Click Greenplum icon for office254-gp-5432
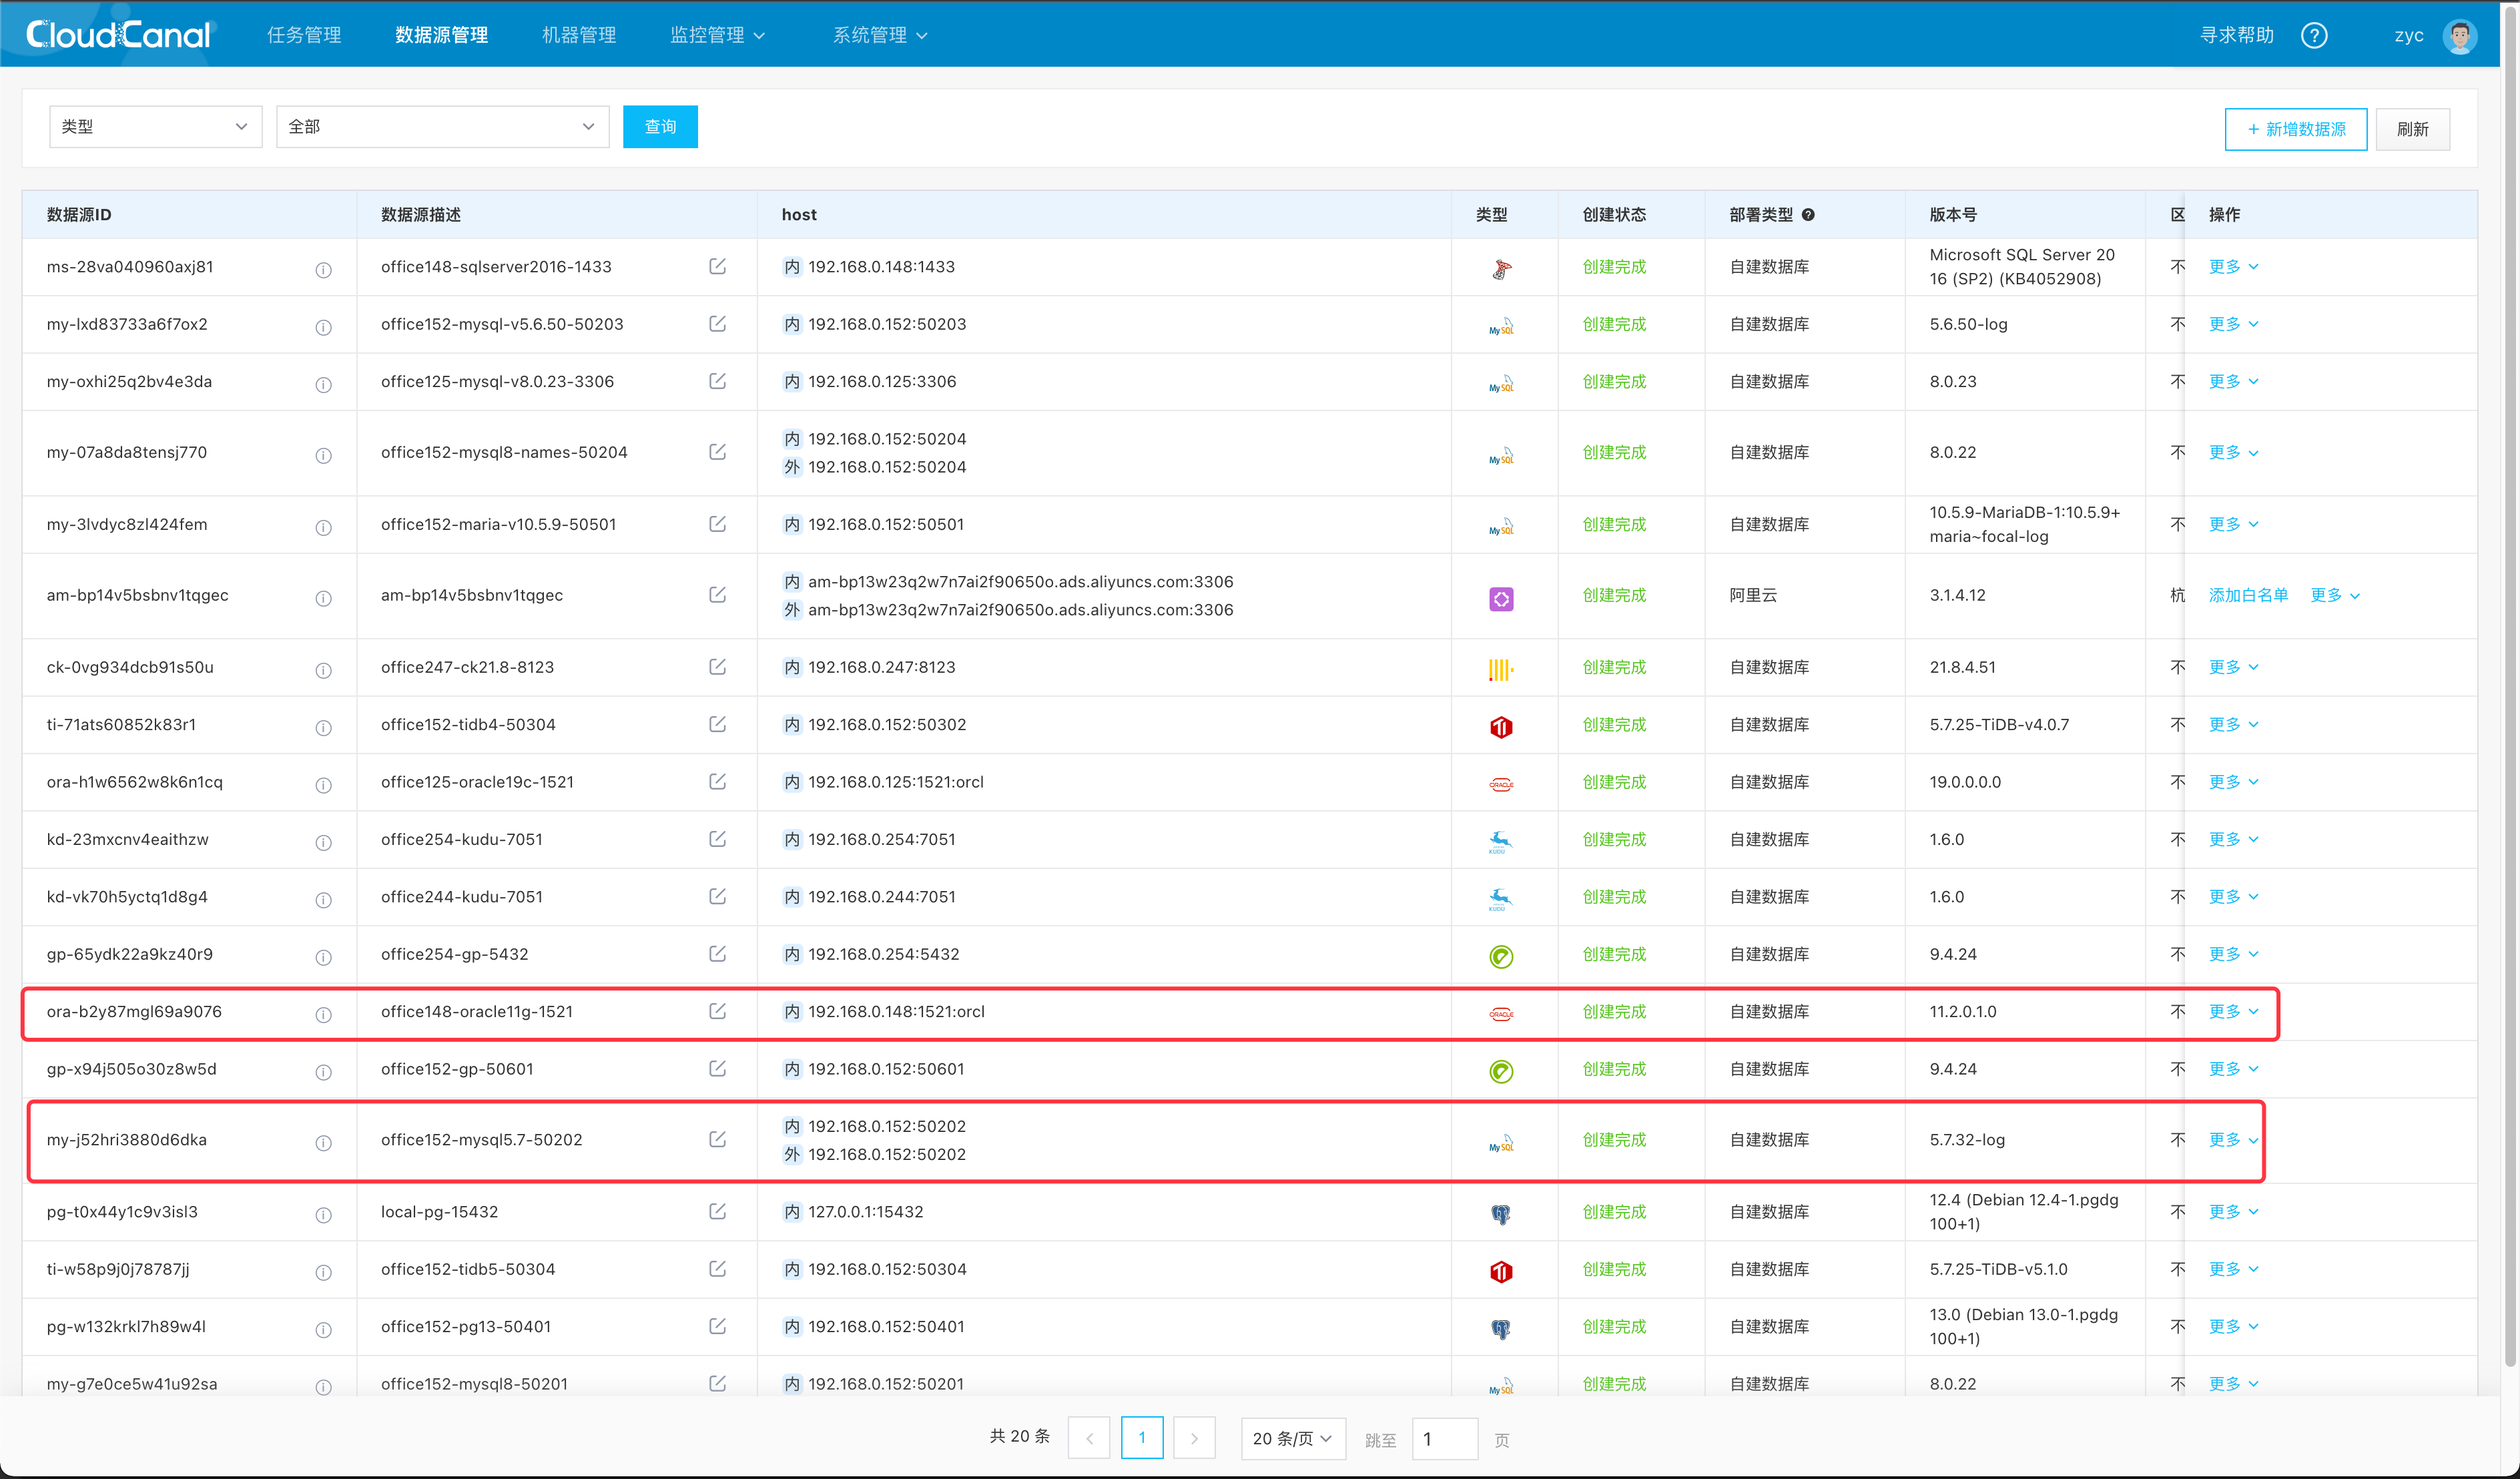The height and width of the screenshot is (1479, 2520). [x=1501, y=957]
